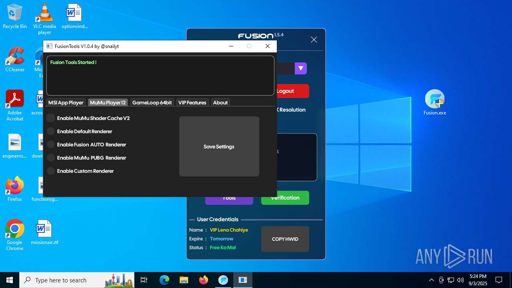Screen dimensions: 512x288
Task: Click the purple dropdown arrow in Fusion window
Action: pos(301,68)
